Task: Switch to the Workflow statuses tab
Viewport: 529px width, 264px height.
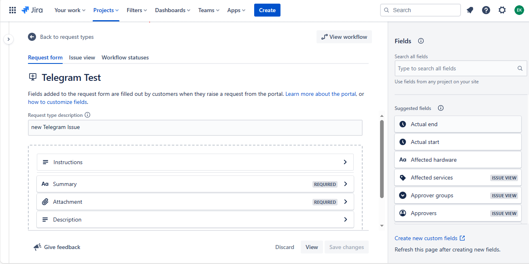Action: [125, 57]
